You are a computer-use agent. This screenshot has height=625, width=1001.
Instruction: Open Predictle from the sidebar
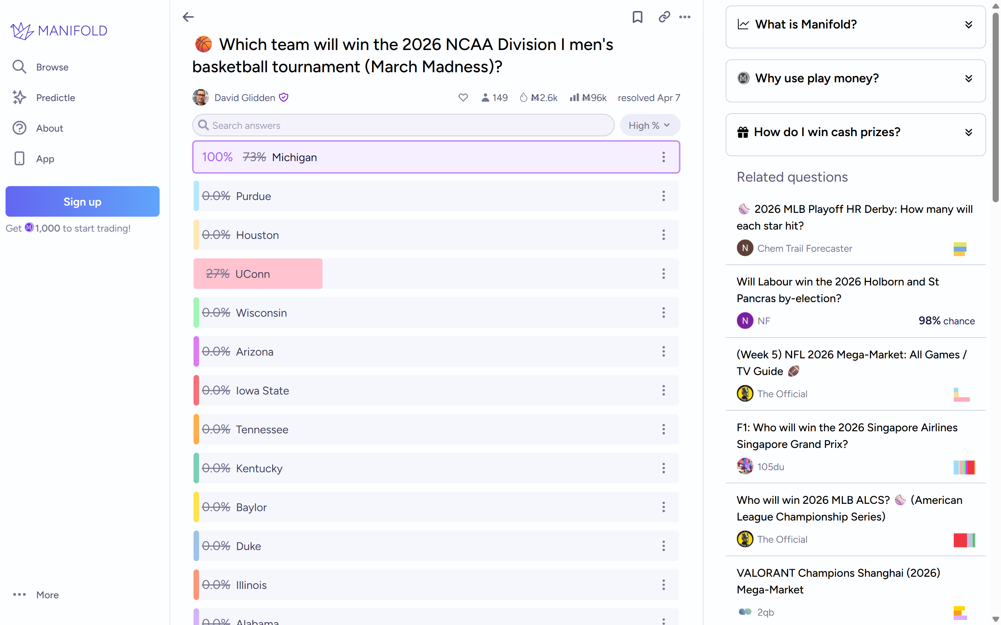43,98
